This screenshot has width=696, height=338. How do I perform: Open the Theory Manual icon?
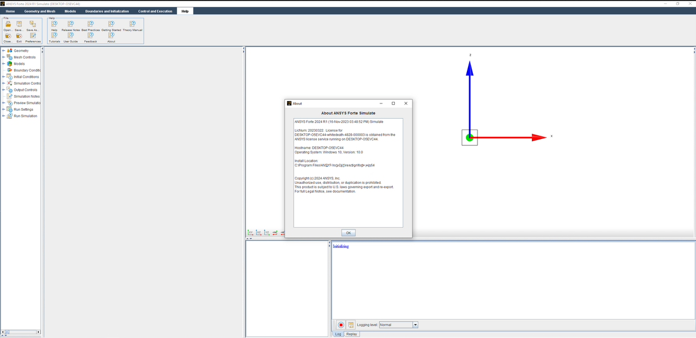click(132, 24)
